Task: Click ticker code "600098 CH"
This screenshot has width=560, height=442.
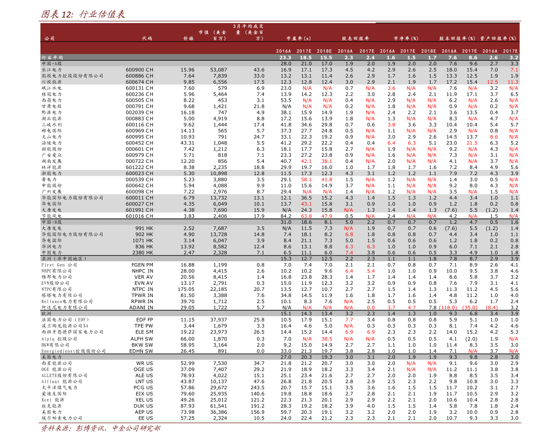Action: pyautogui.click(x=139, y=192)
